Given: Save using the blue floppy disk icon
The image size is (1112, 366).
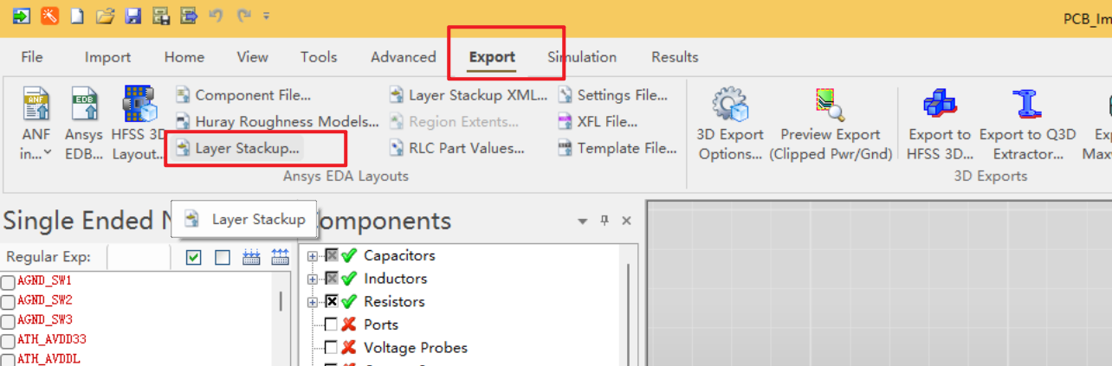Looking at the screenshot, I should [x=133, y=16].
